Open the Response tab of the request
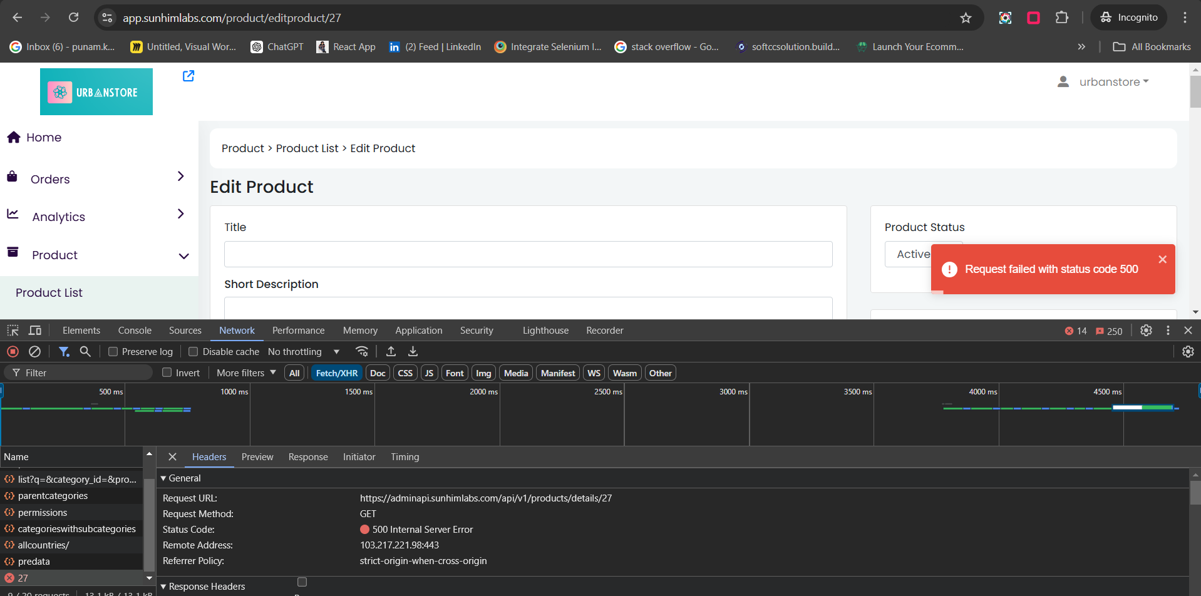This screenshot has width=1201, height=596. (308, 457)
